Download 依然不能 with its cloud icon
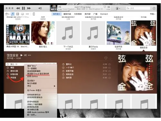Screen dimensions: 161x121 click(x=109, y=71)
